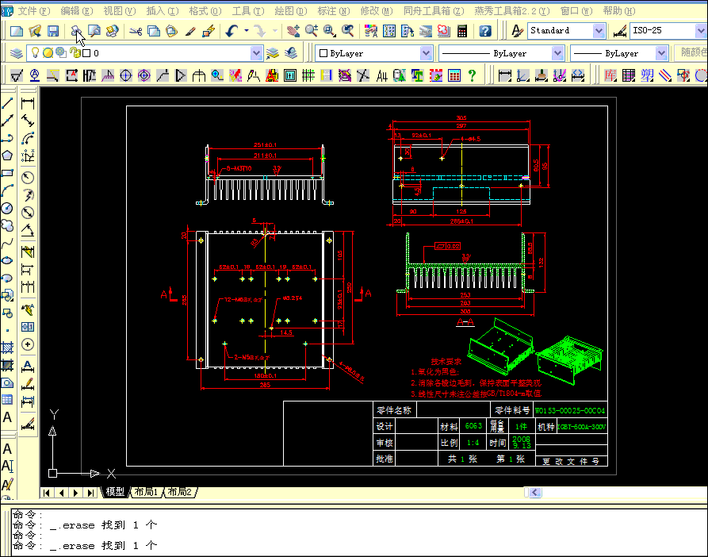Activate the Zoom Realtime magnifier tool
This screenshot has width=708, height=557.
[x=311, y=31]
